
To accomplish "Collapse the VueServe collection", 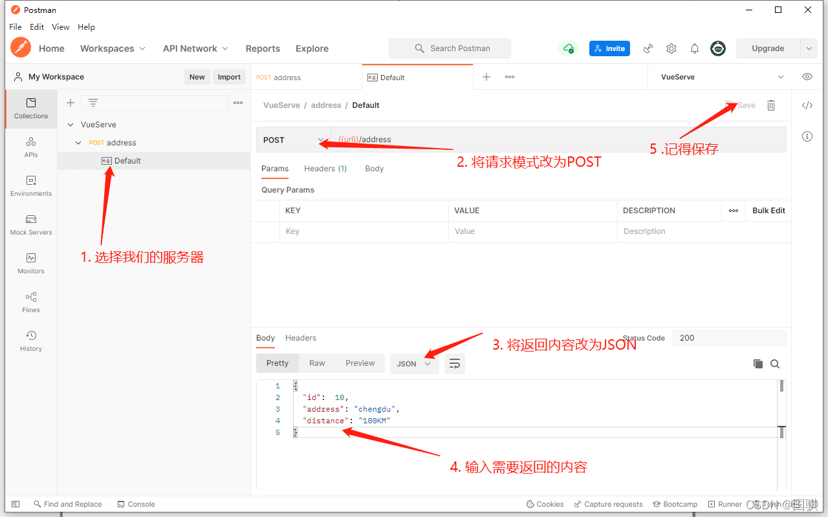I will point(71,125).
